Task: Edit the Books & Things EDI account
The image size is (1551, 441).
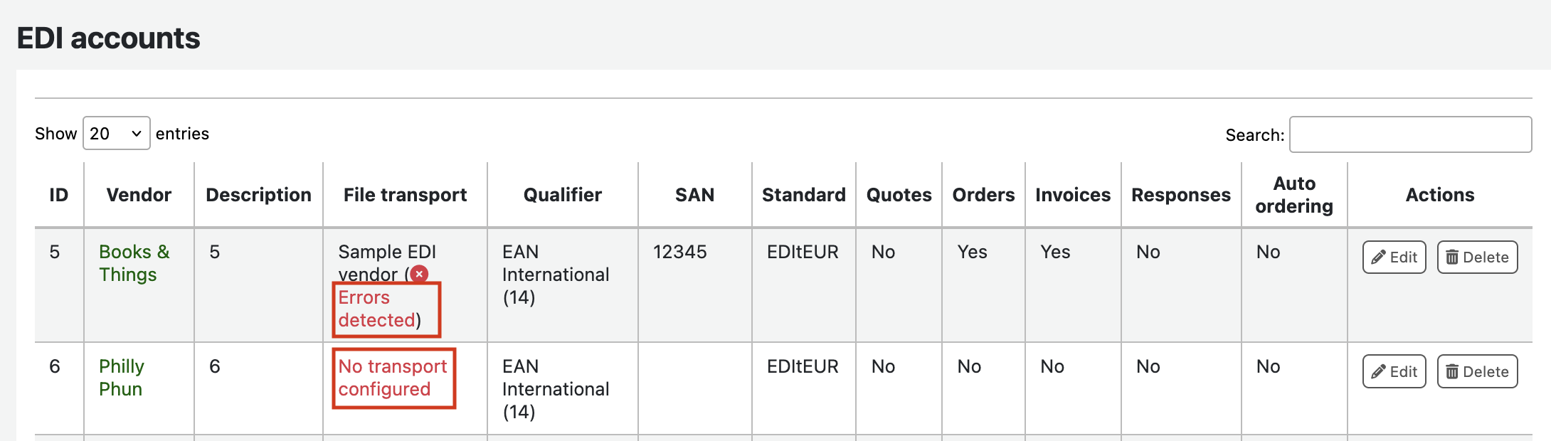Action: [1394, 257]
